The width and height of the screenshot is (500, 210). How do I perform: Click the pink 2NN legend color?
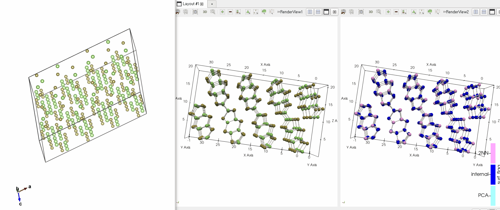click(x=493, y=153)
